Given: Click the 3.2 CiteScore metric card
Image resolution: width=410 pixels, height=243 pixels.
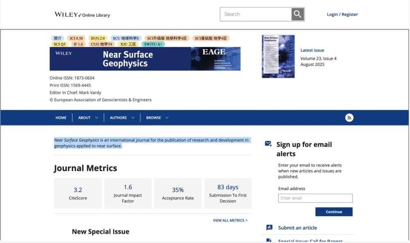Looking at the screenshot, I should tap(78, 193).
